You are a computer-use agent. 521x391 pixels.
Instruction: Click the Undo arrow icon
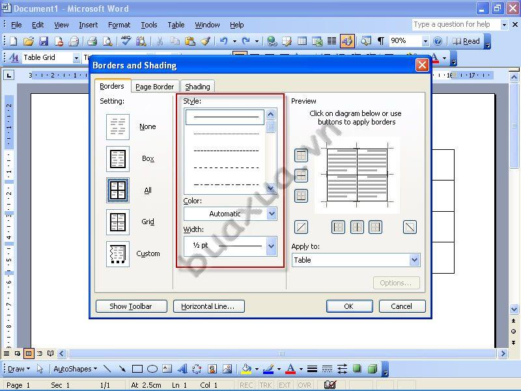[x=224, y=41]
